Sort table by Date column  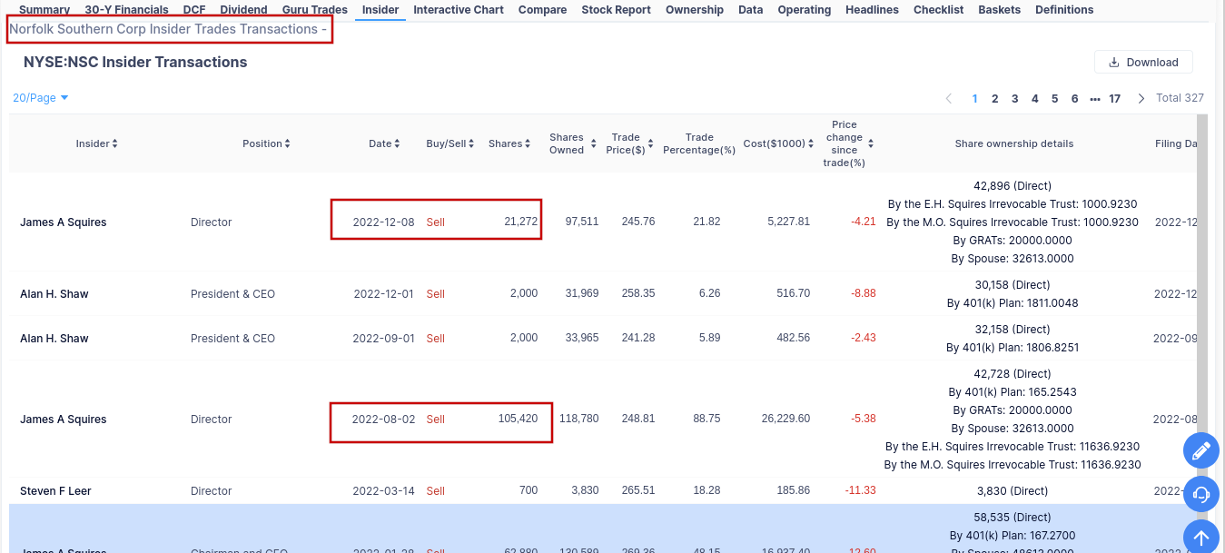point(384,143)
